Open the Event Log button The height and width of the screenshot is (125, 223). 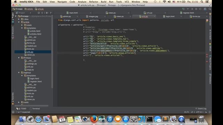click(x=201, y=109)
